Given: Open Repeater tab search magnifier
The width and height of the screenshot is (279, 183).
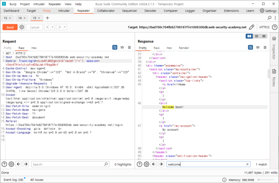Looking at the screenshot, I should click(x=269, y=18).
